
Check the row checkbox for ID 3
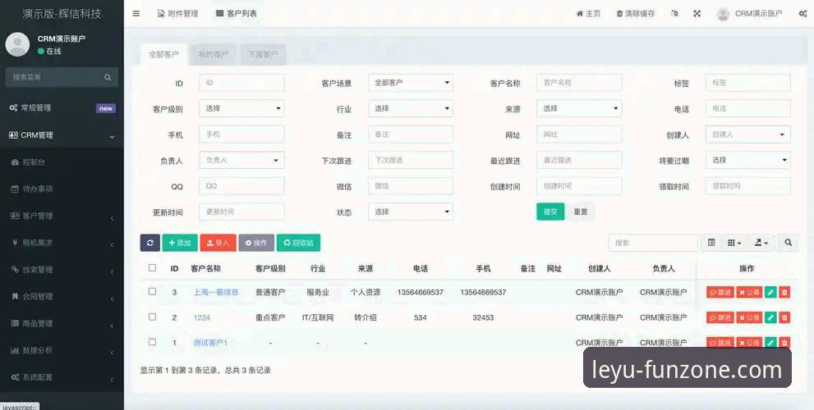152,291
